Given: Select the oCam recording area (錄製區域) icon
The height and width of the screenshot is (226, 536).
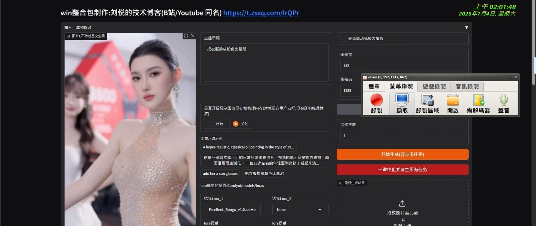Looking at the screenshot, I should tap(427, 100).
